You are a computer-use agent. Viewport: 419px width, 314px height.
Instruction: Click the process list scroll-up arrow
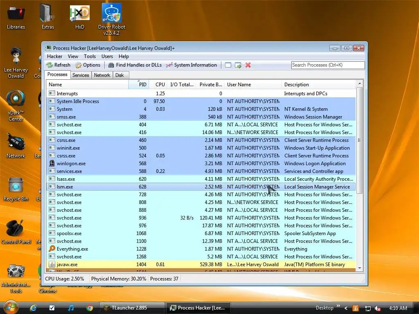pos(360,83)
